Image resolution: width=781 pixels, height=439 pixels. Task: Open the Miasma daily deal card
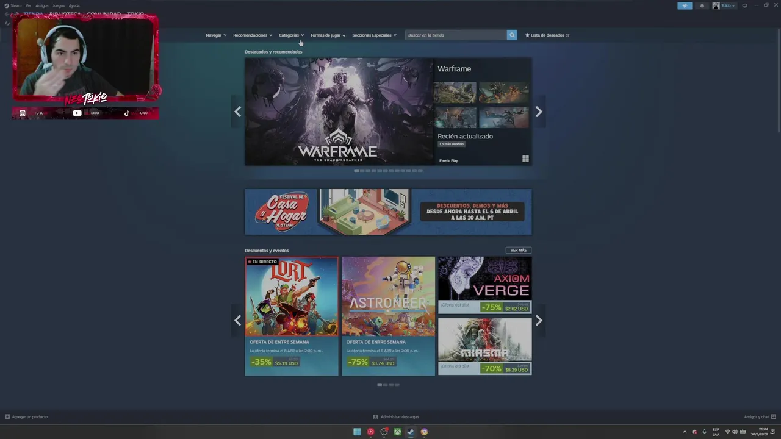point(484,346)
